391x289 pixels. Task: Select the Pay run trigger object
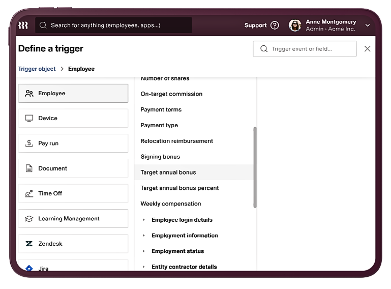pos(73,143)
